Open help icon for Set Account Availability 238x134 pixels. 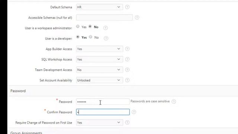[x=127, y=80]
